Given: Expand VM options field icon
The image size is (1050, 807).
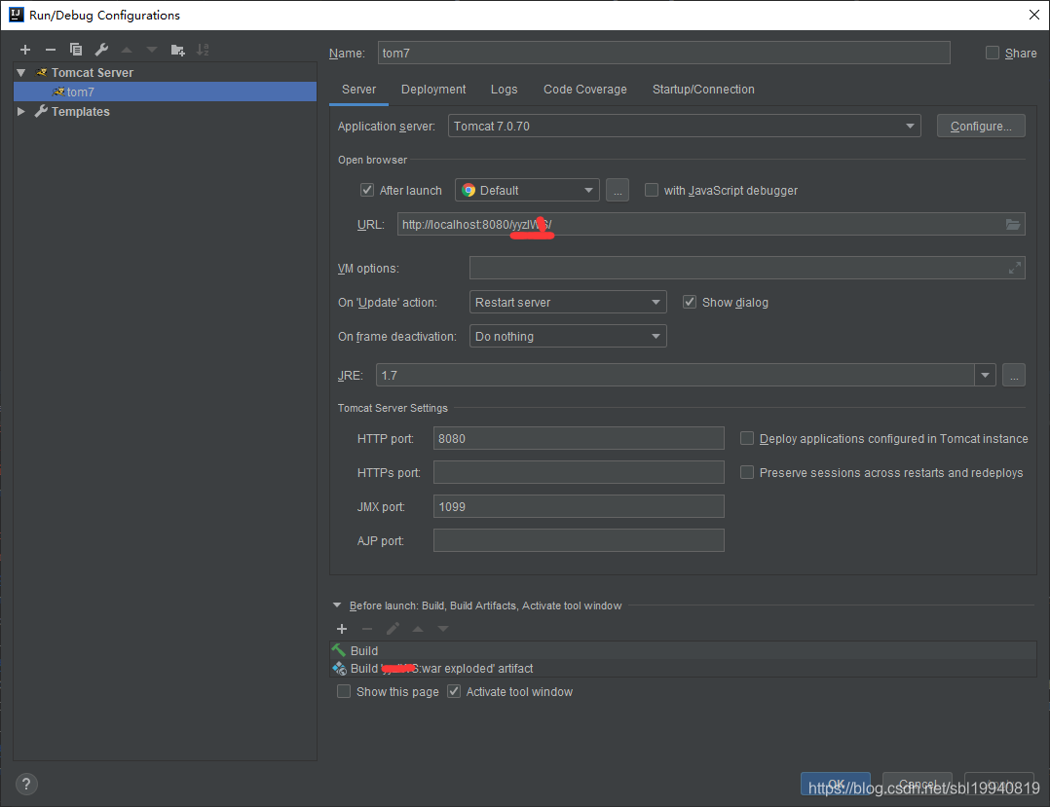Looking at the screenshot, I should (x=1015, y=268).
